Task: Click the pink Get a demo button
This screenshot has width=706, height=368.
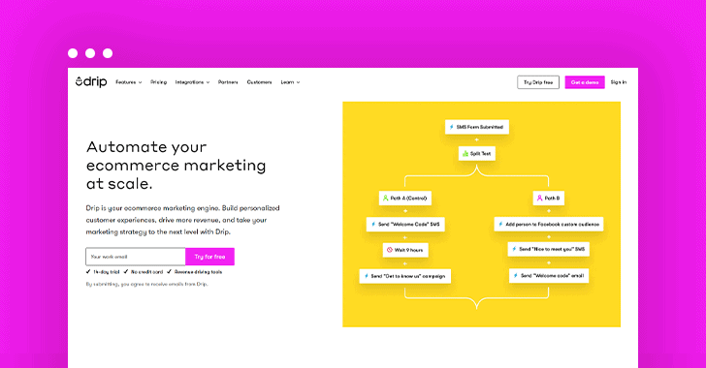Action: point(585,82)
